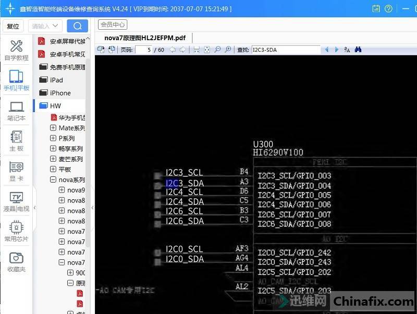
Task: Expand the nova9 tree node
Action: (62, 190)
